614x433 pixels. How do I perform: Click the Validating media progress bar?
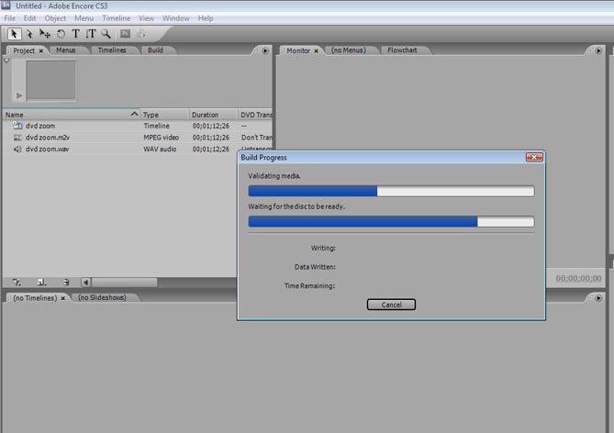coord(391,191)
